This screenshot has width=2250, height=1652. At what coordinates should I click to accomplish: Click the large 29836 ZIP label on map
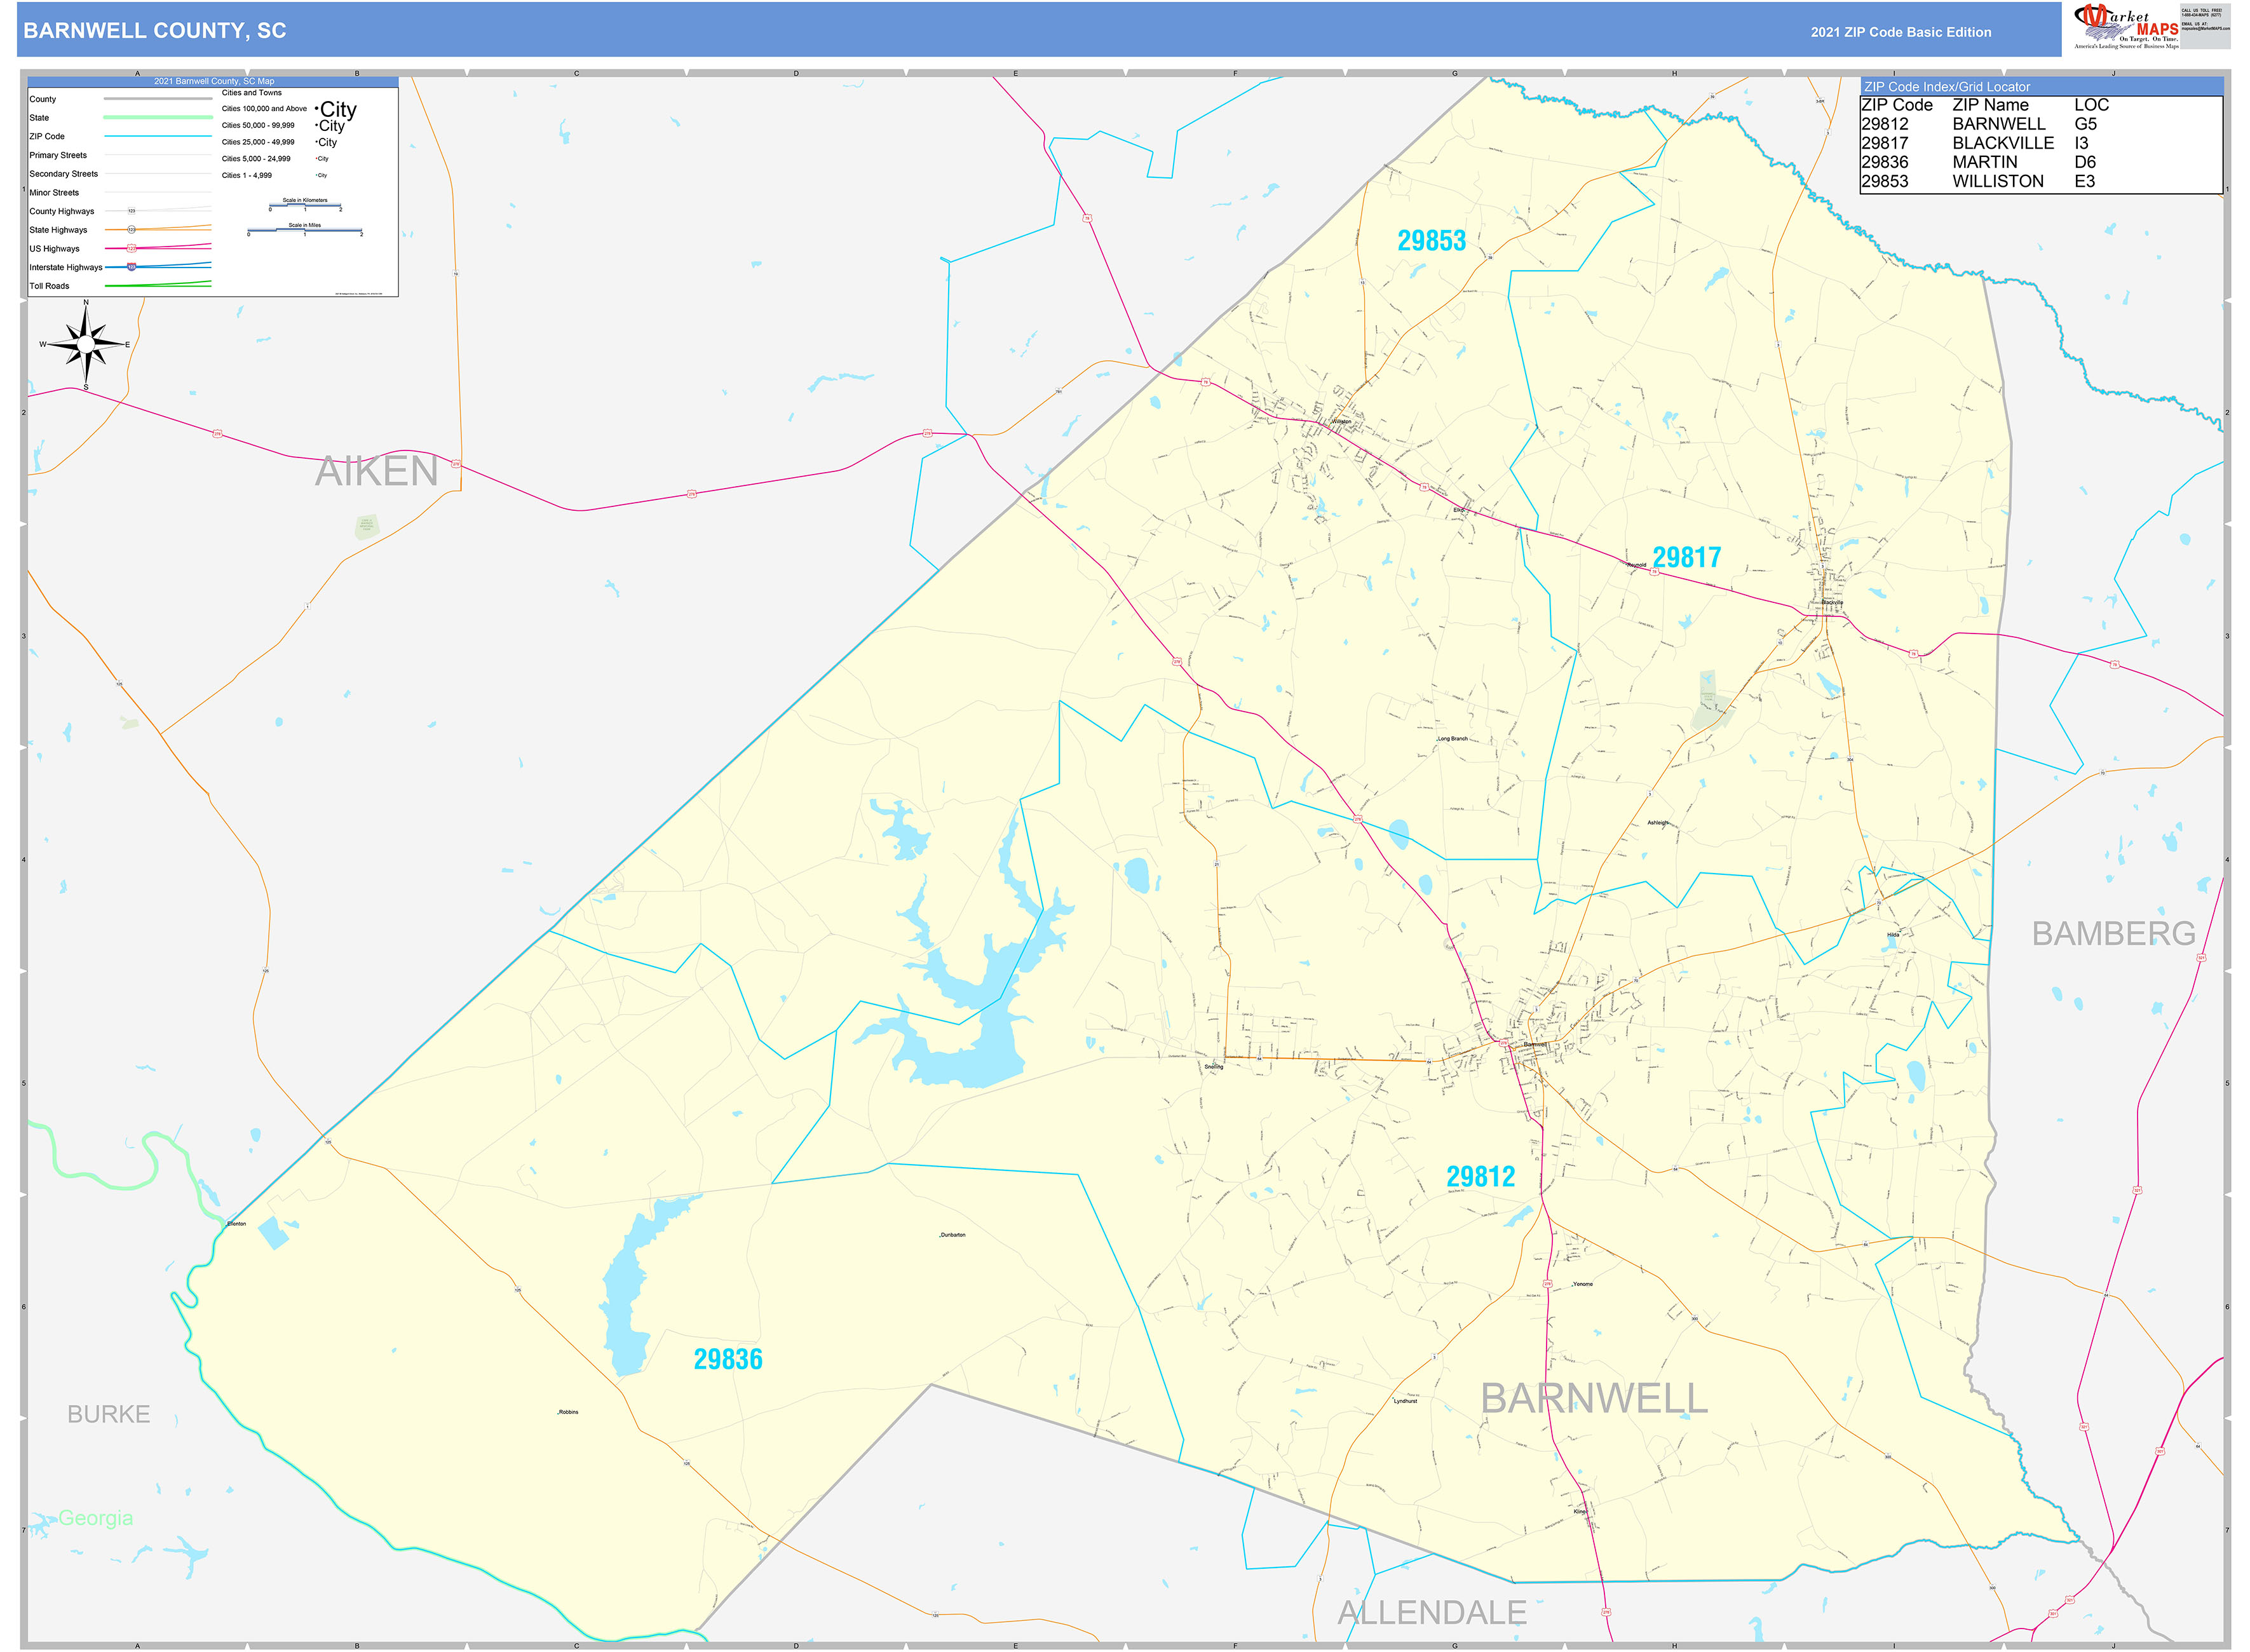[727, 1360]
